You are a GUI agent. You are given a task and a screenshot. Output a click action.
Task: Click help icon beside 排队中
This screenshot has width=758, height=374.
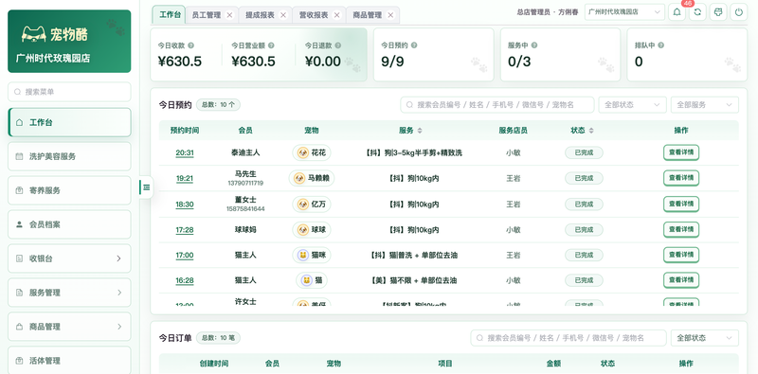pos(660,45)
